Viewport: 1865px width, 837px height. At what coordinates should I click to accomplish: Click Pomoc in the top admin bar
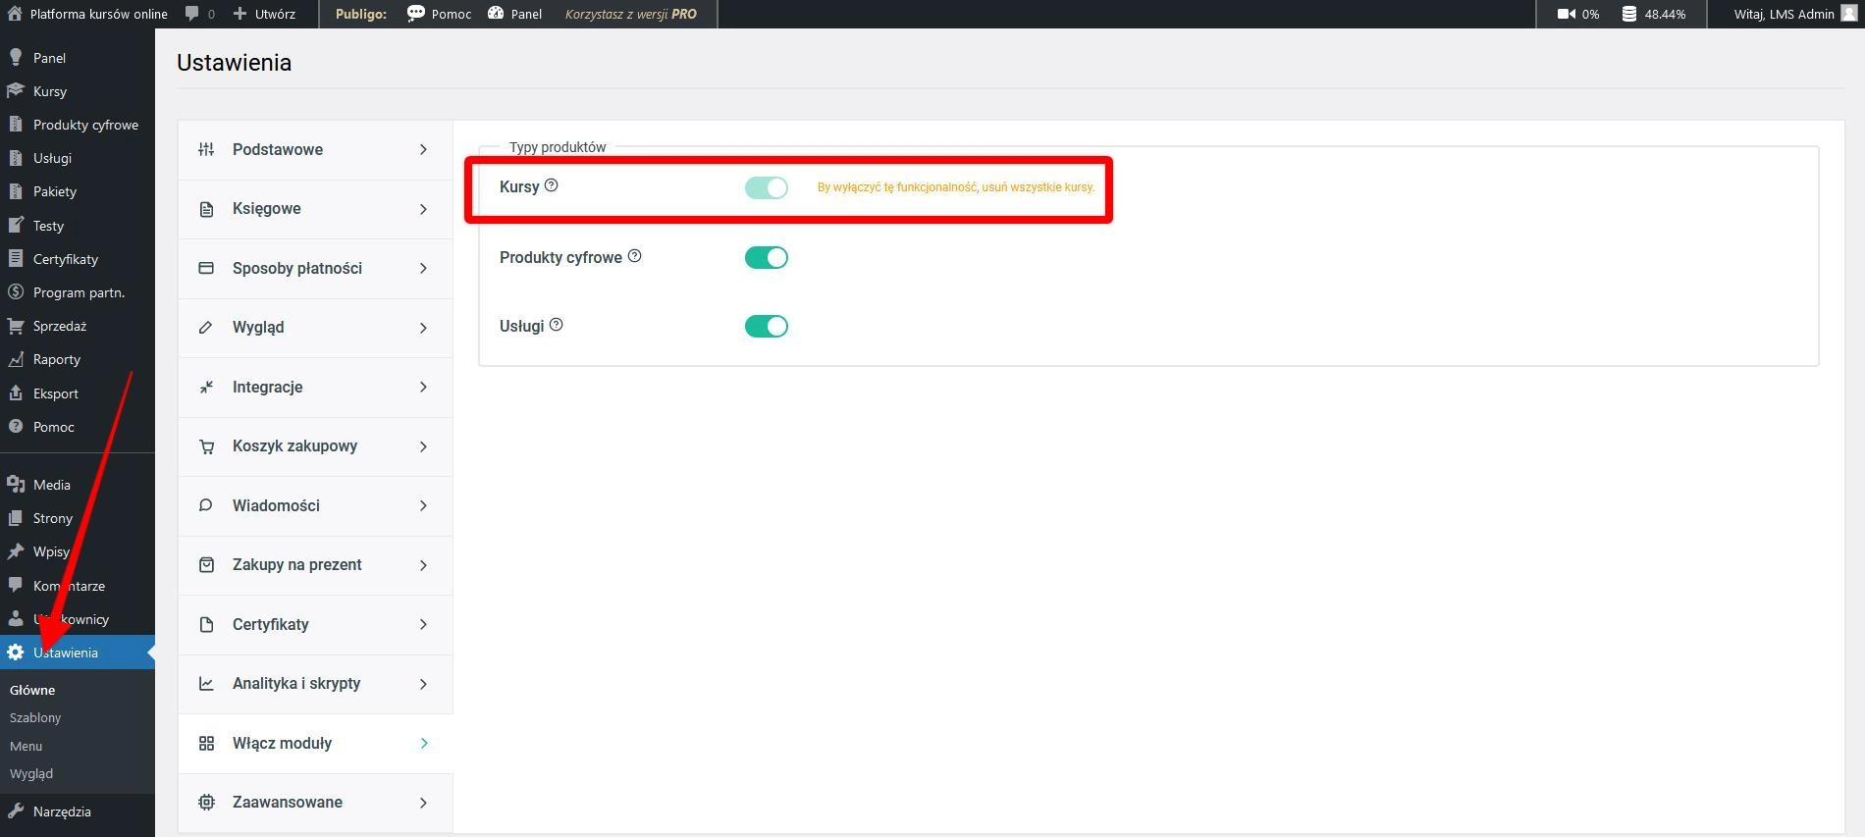pyautogui.click(x=440, y=14)
